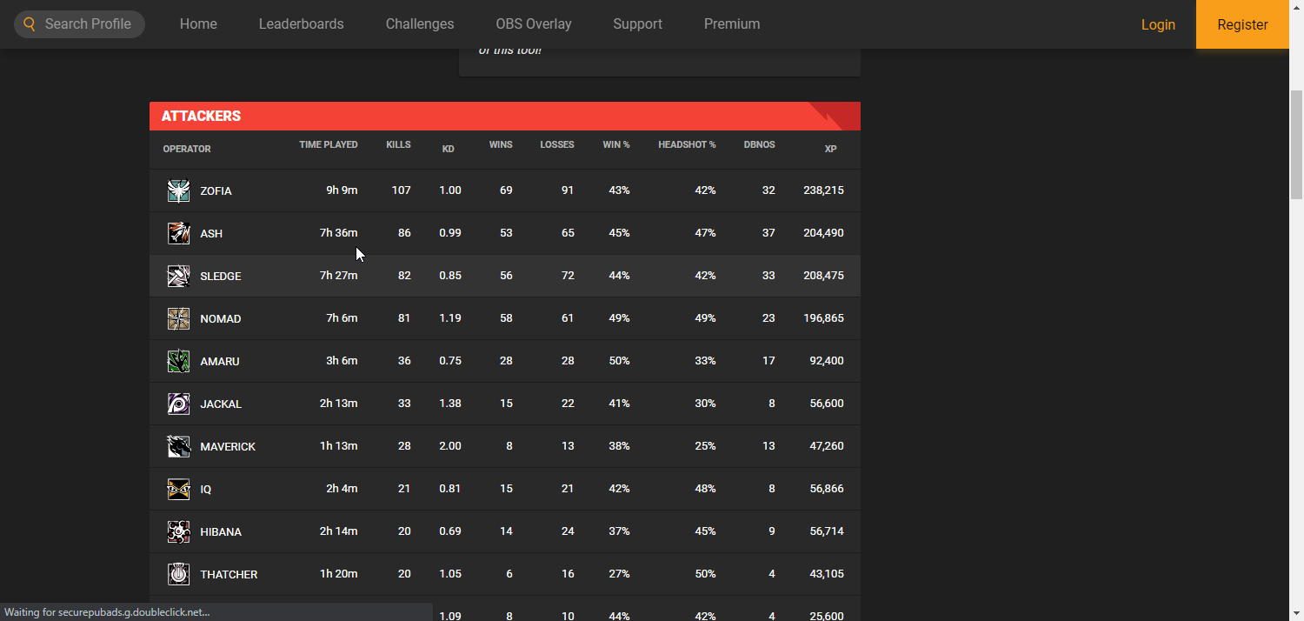Click the orange search magnifier icon
Viewport: 1304px width, 621px height.
[30, 24]
